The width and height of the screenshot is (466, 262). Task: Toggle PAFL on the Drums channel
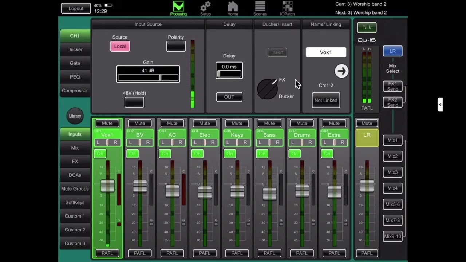tap(302, 253)
